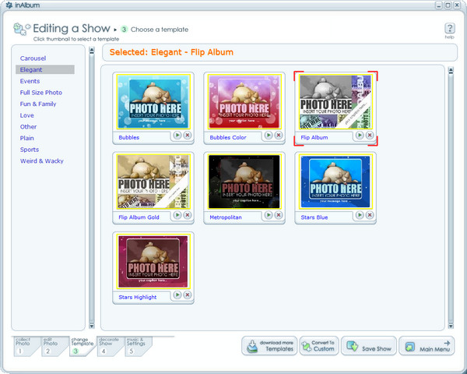
Task: Click download more Templates button
Action: pos(269,346)
